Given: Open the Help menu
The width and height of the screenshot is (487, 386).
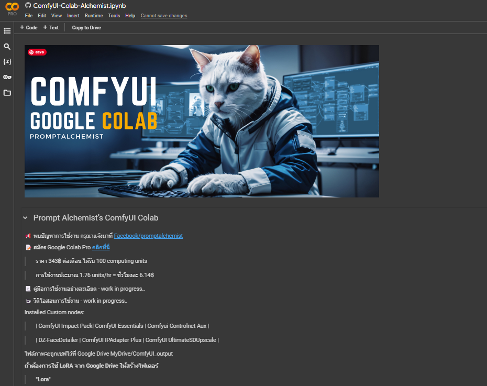Looking at the screenshot, I should point(130,16).
